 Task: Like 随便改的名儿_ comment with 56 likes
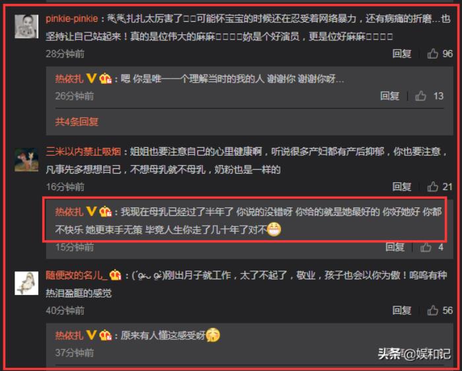(432, 310)
